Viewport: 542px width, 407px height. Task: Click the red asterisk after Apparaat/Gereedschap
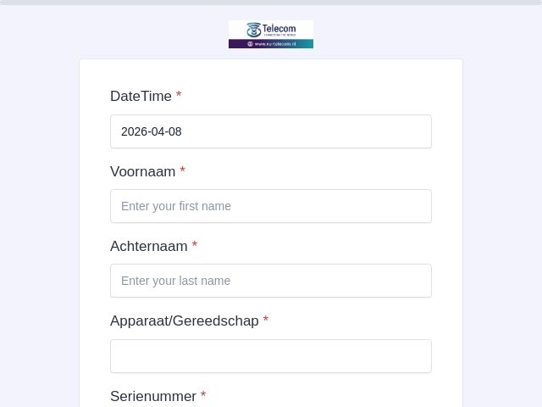coord(266,319)
